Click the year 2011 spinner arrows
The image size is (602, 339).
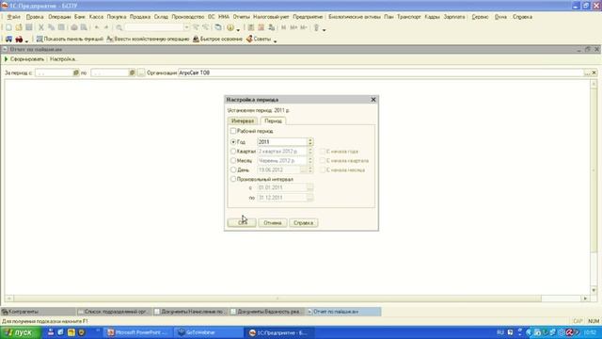click(x=310, y=142)
